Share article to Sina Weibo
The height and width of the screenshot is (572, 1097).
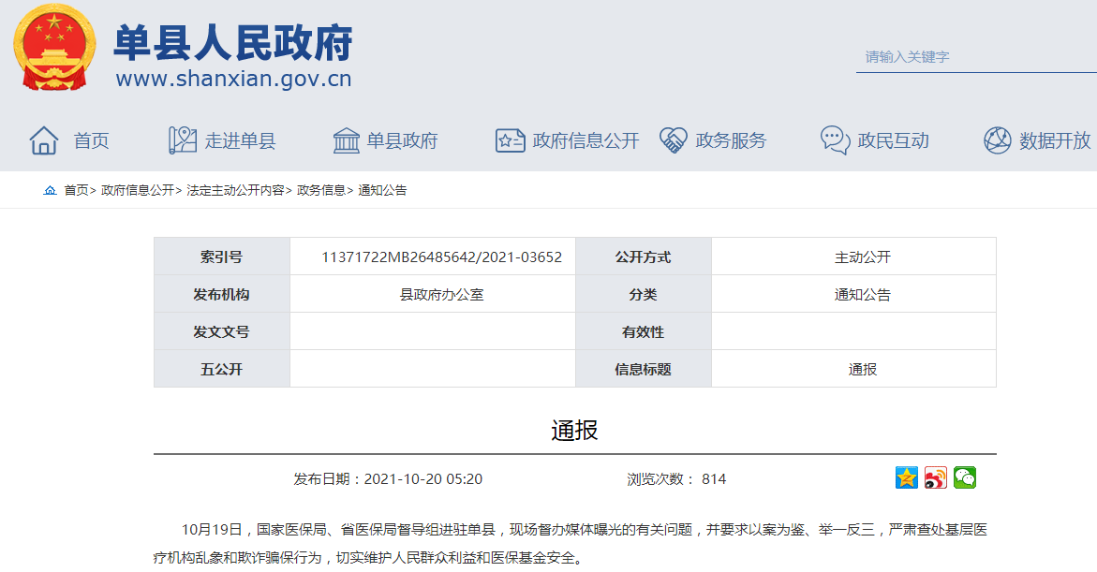935,477
